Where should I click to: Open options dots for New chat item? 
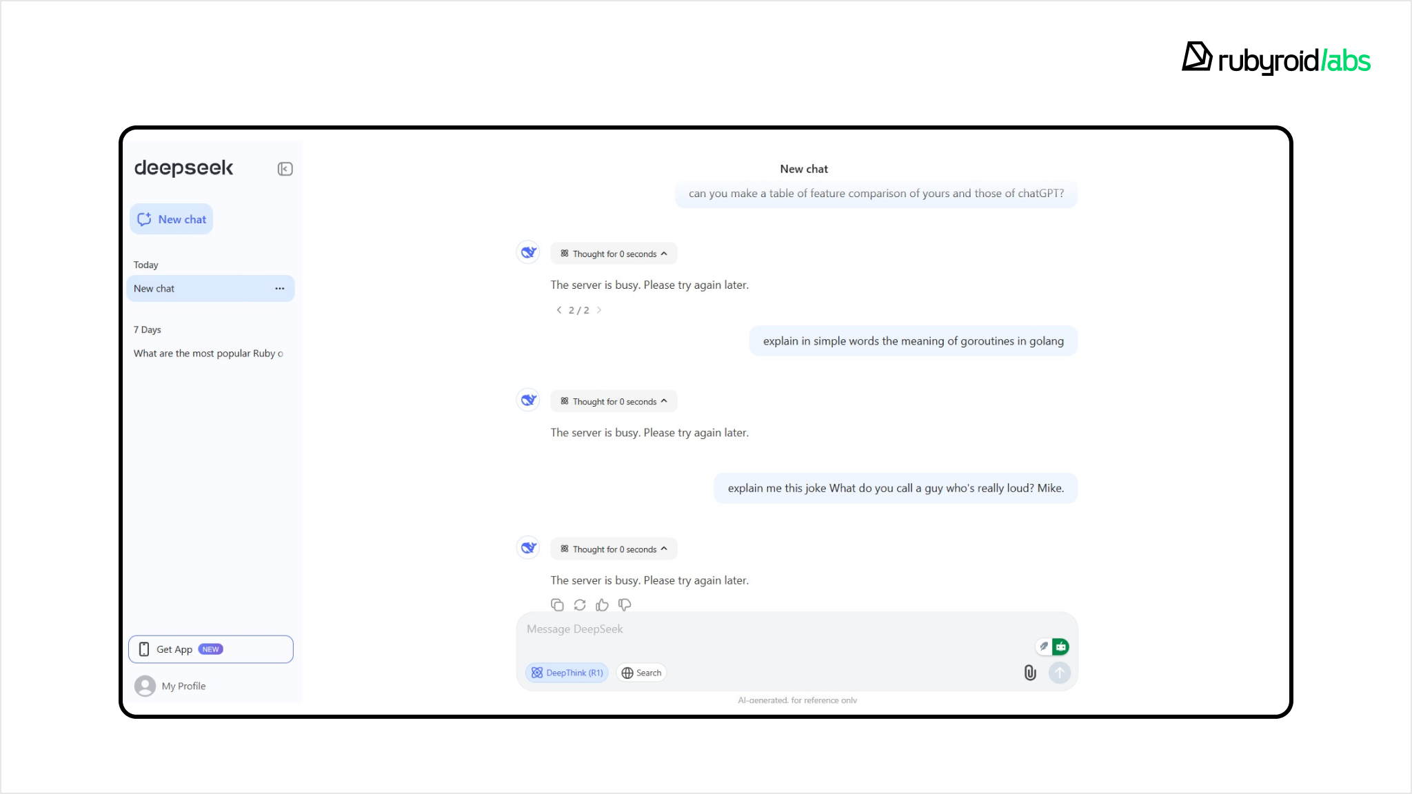pos(279,288)
